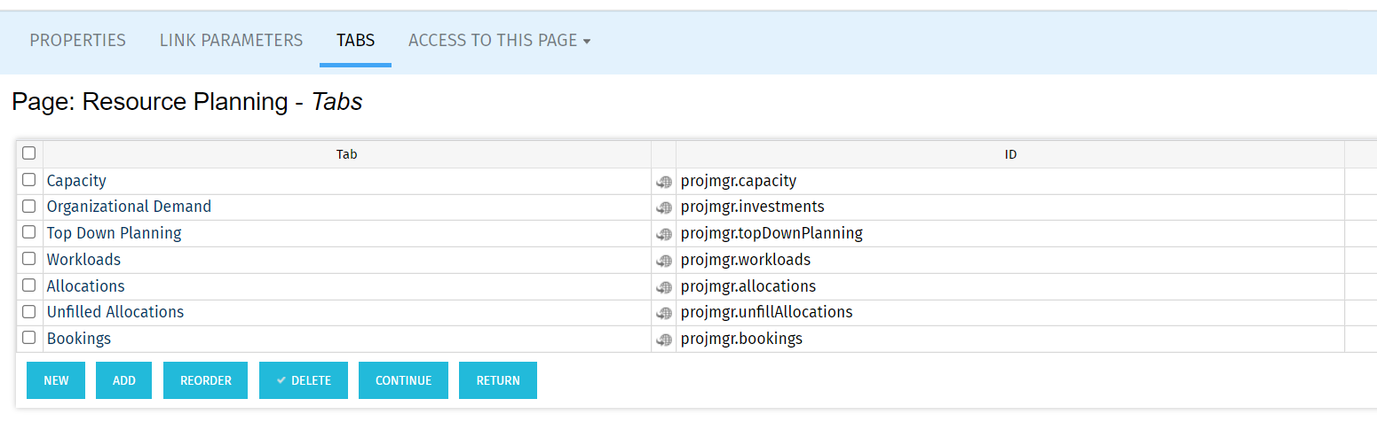Click the globe icon in Organizational Demand row

coord(663,208)
